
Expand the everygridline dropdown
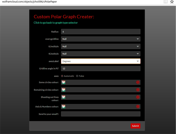(101, 39)
